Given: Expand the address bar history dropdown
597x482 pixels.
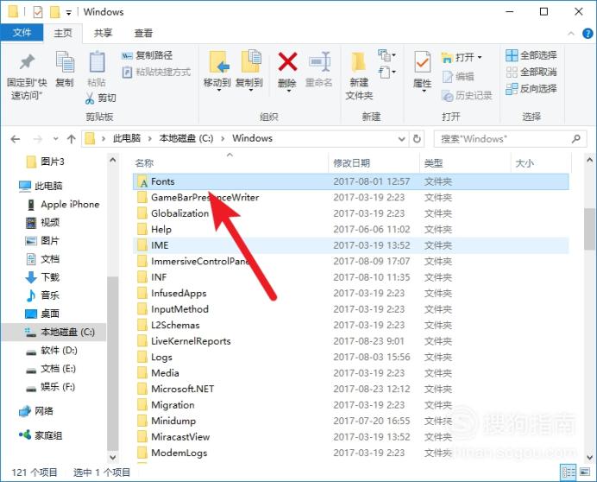Looking at the screenshot, I should [x=401, y=139].
